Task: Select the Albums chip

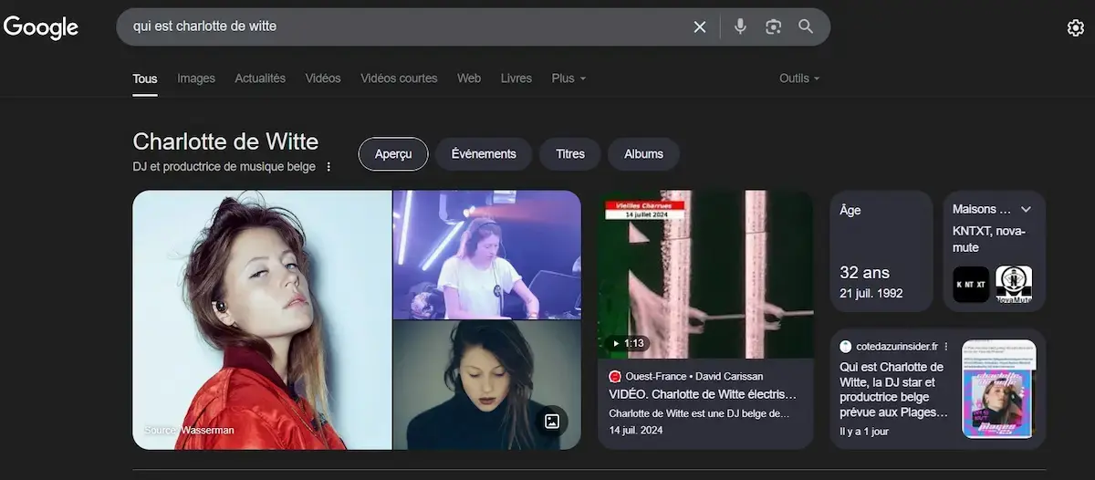Action: (643, 154)
